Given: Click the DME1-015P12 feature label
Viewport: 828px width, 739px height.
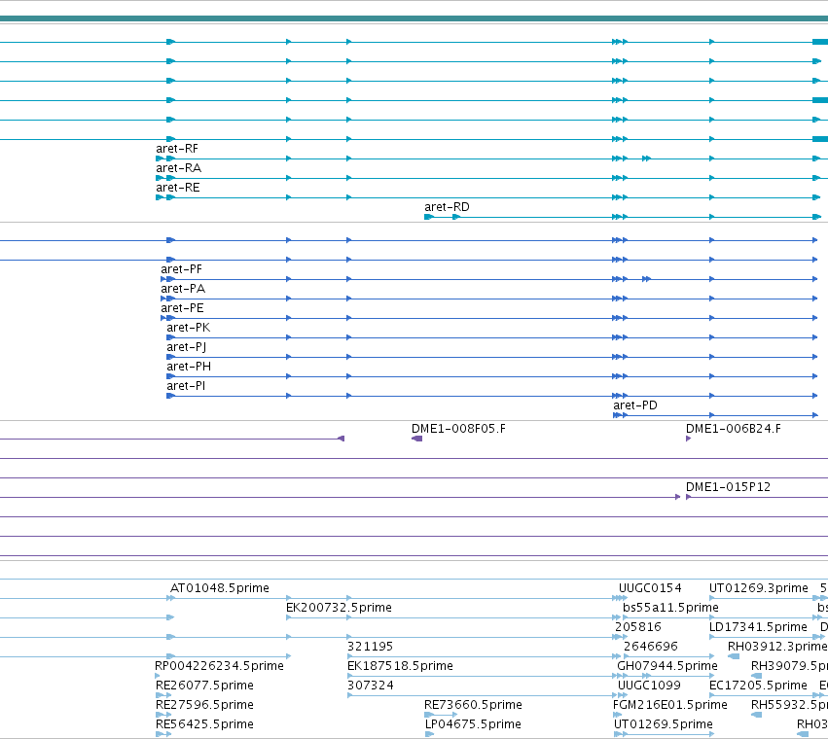Looking at the screenshot, I should coord(728,487).
